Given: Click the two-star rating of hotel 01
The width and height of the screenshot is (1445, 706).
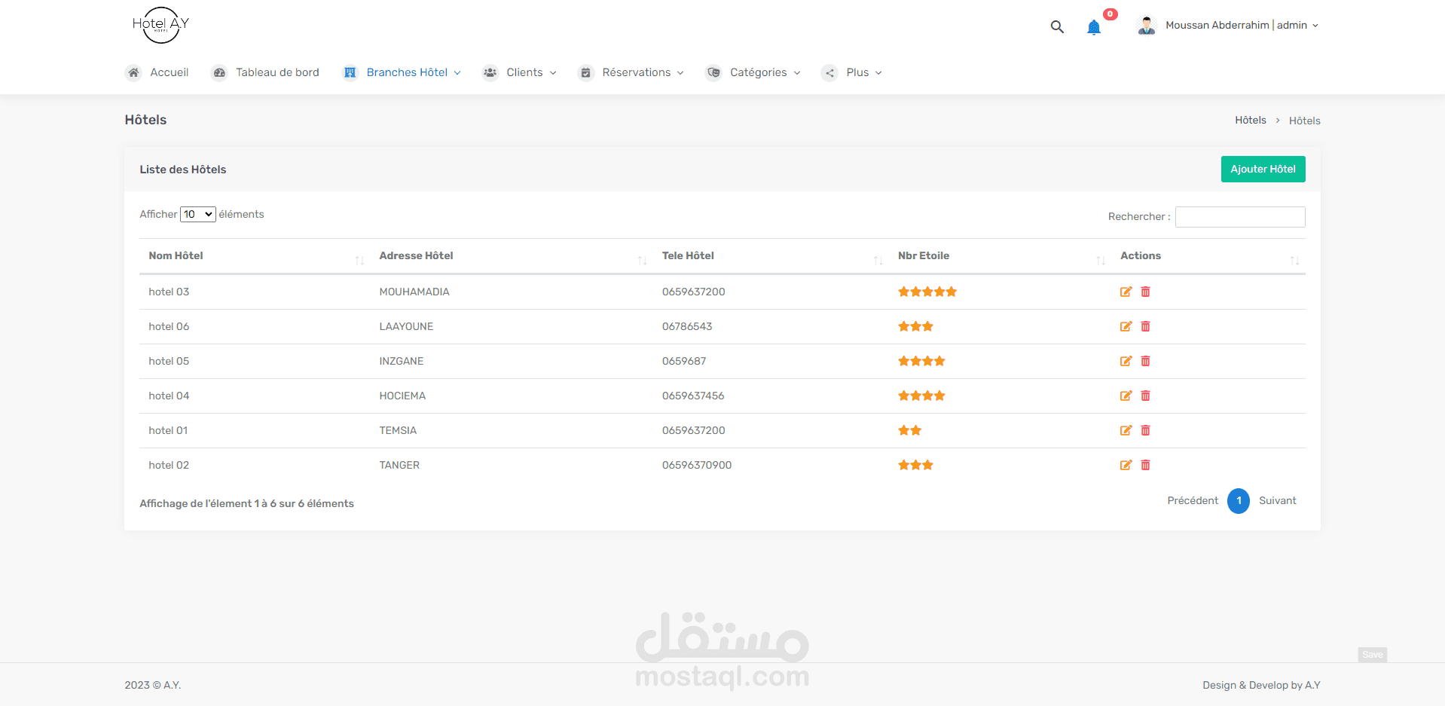Looking at the screenshot, I should 909,430.
